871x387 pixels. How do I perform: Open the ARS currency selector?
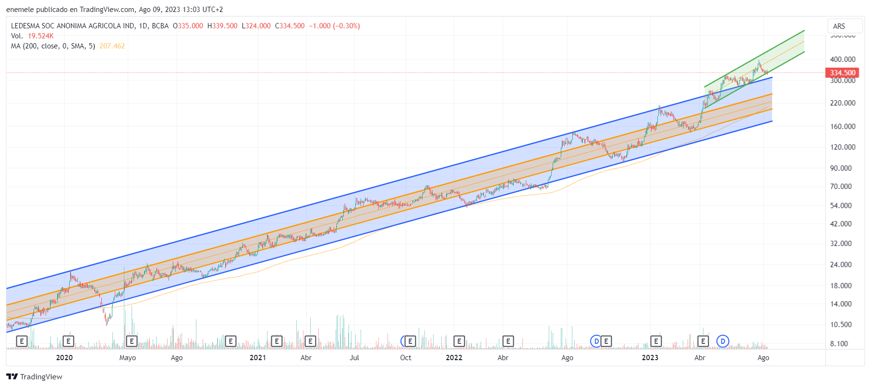(x=839, y=26)
